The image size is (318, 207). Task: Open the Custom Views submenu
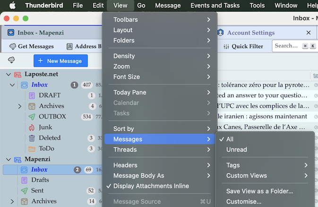(x=265, y=175)
